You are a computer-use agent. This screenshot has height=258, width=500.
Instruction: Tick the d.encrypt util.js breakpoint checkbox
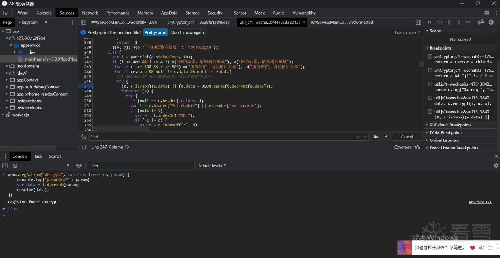tap(430, 98)
